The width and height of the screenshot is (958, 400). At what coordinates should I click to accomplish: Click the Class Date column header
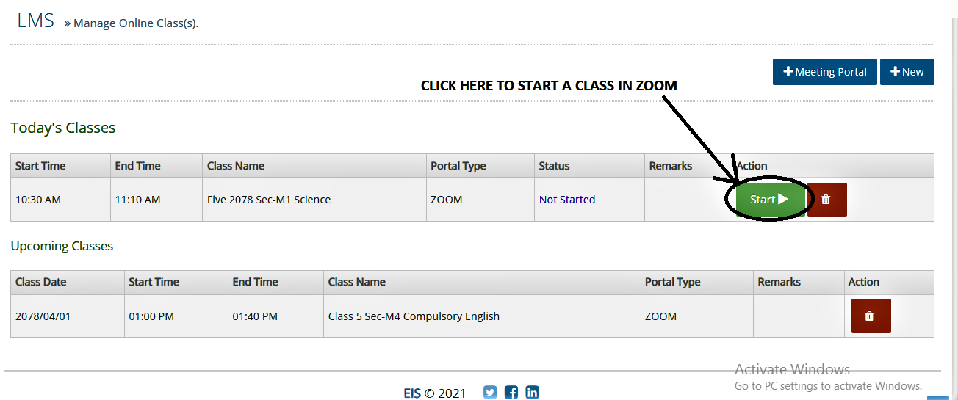pos(41,282)
